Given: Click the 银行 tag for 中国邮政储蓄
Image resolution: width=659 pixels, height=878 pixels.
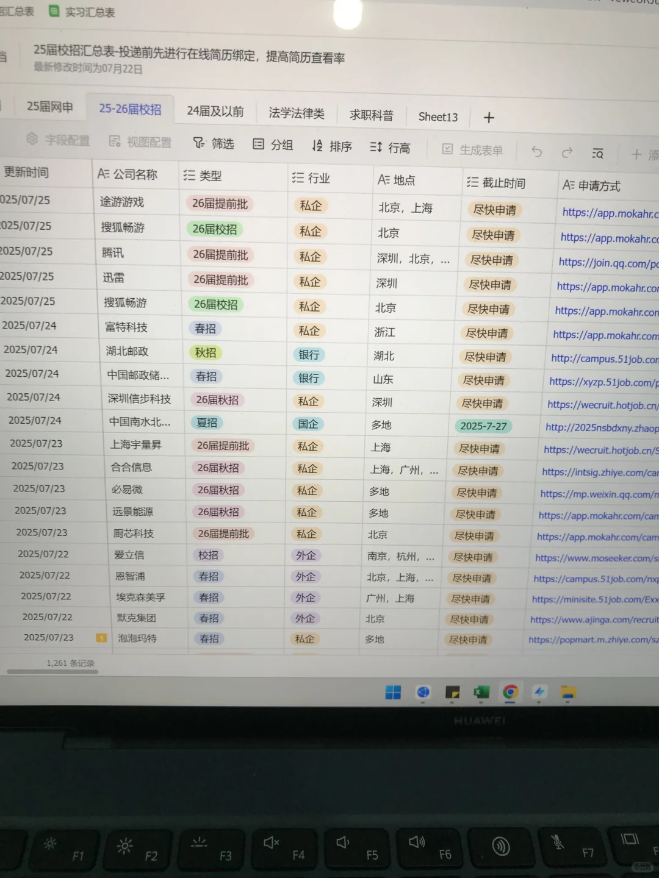Looking at the screenshot, I should (x=309, y=378).
